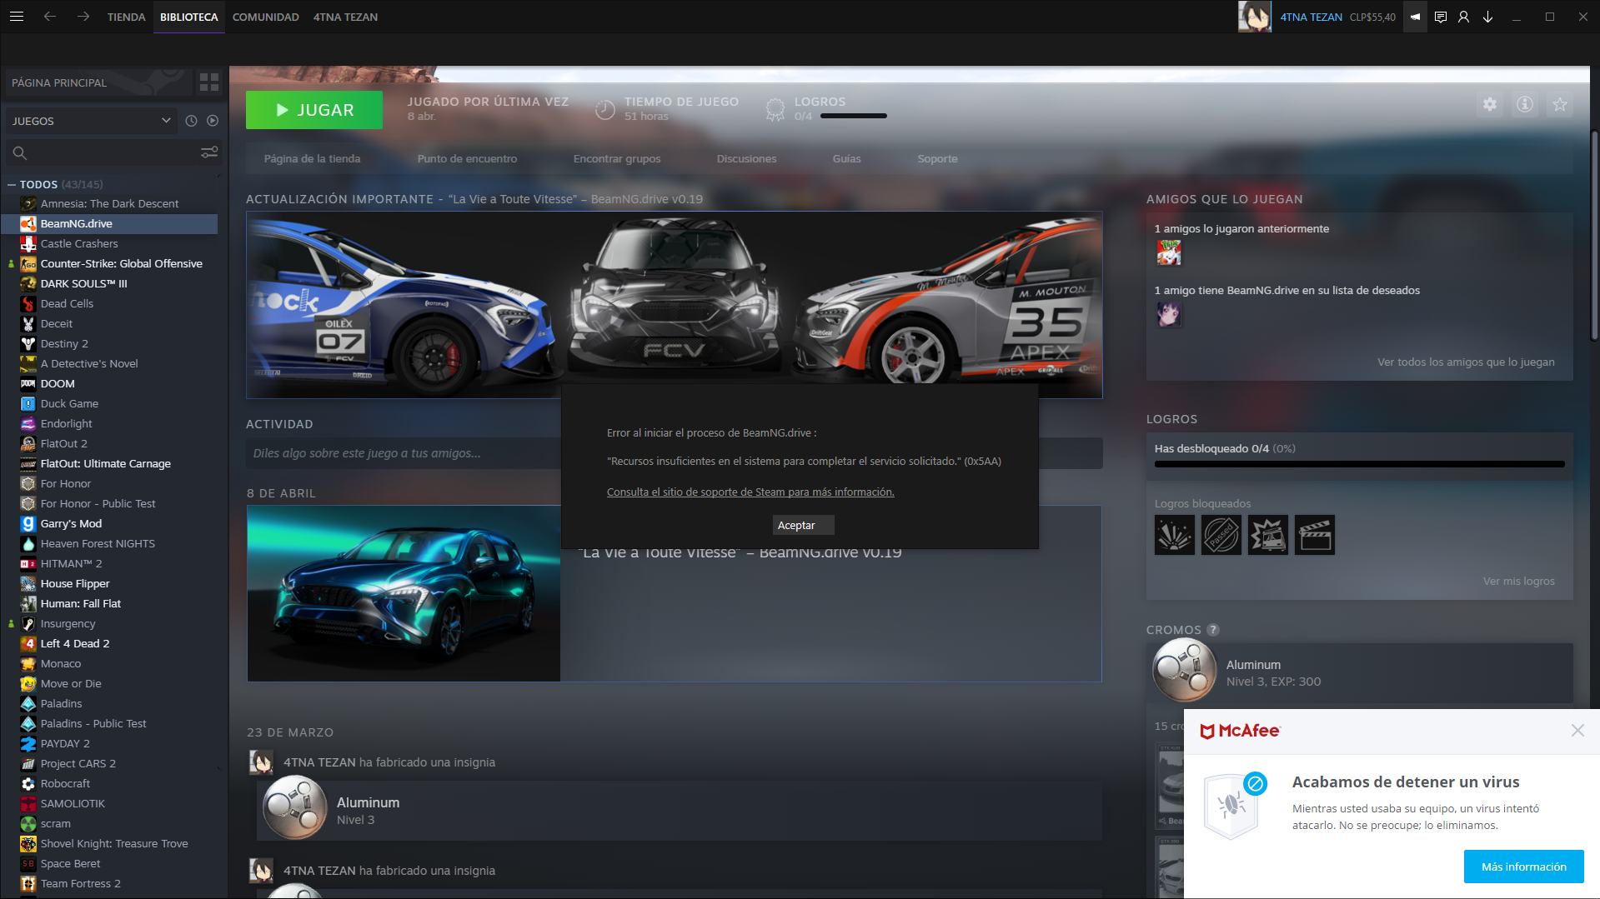Collapse the TODOS games list
Image resolution: width=1600 pixels, height=899 pixels.
pos(12,185)
